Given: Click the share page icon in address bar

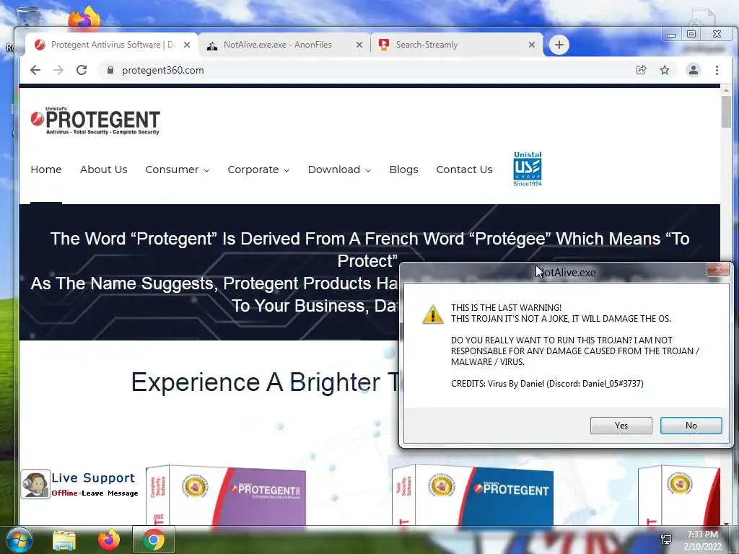Looking at the screenshot, I should pos(641,70).
